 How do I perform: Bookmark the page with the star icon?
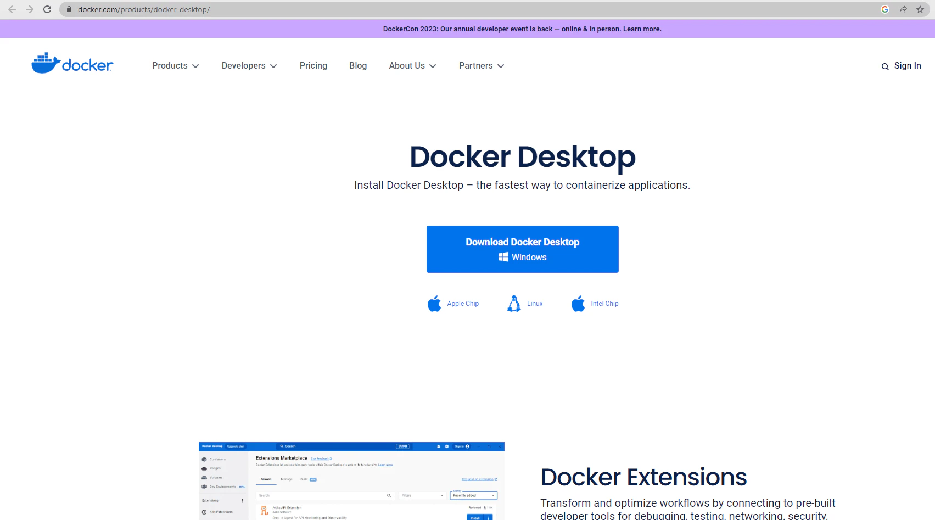pos(921,9)
